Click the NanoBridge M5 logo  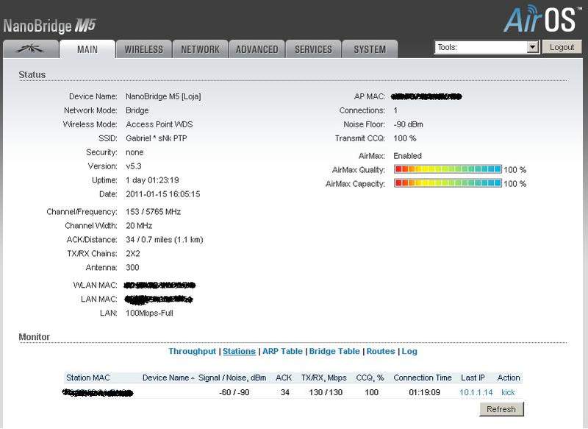click(49, 26)
